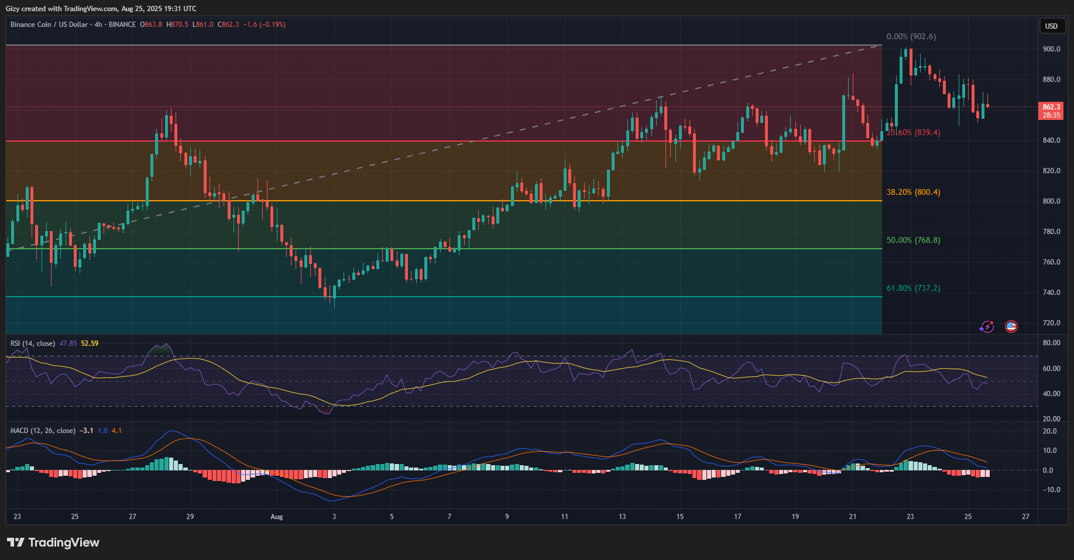Click the 17 date on the time axis
The image size is (1074, 560).
[737, 517]
